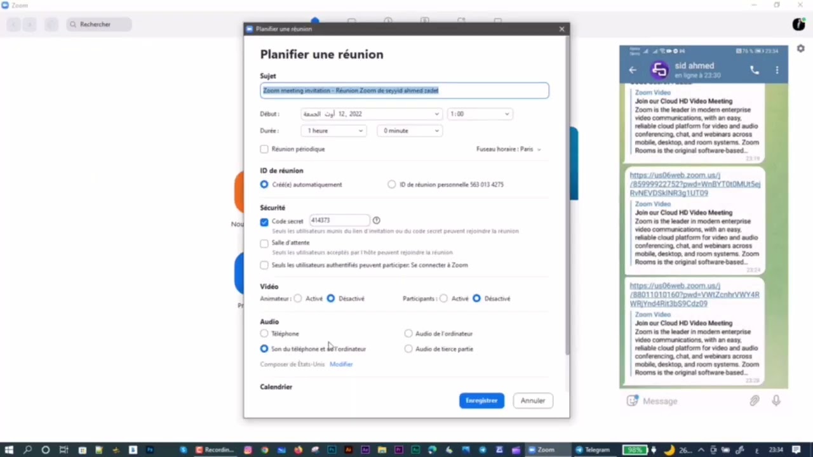The image size is (813, 457).
Task: Set Animateur video to Désactivé
Action: point(331,298)
